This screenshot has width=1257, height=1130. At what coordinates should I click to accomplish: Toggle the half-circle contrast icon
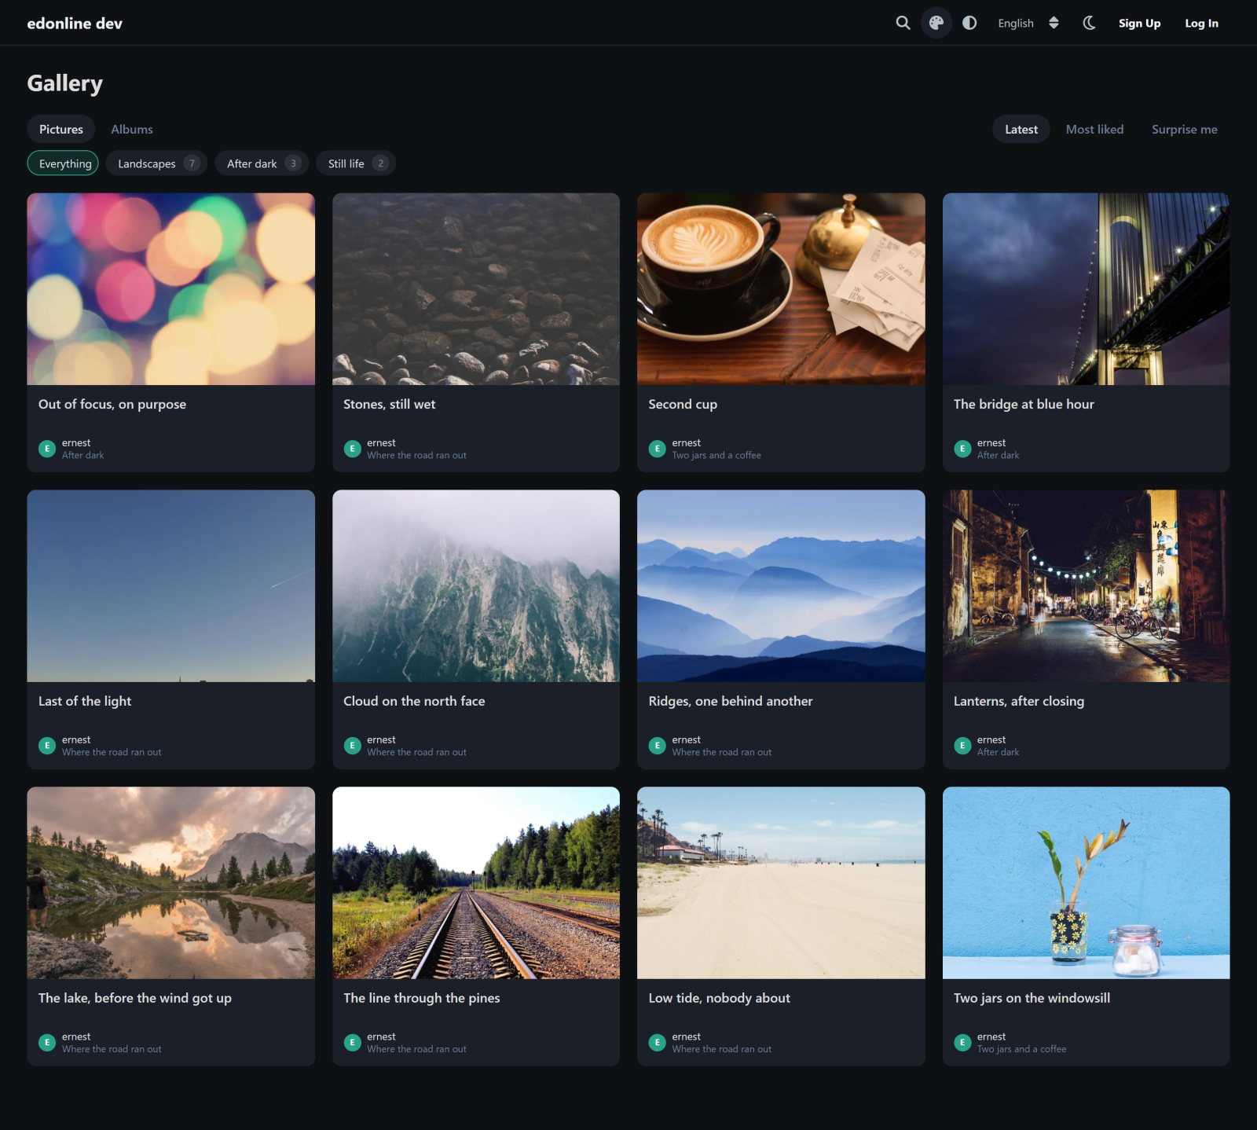[969, 23]
